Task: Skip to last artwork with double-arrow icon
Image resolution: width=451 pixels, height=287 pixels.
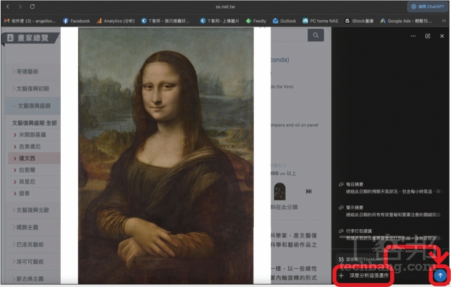Action: [309, 191]
